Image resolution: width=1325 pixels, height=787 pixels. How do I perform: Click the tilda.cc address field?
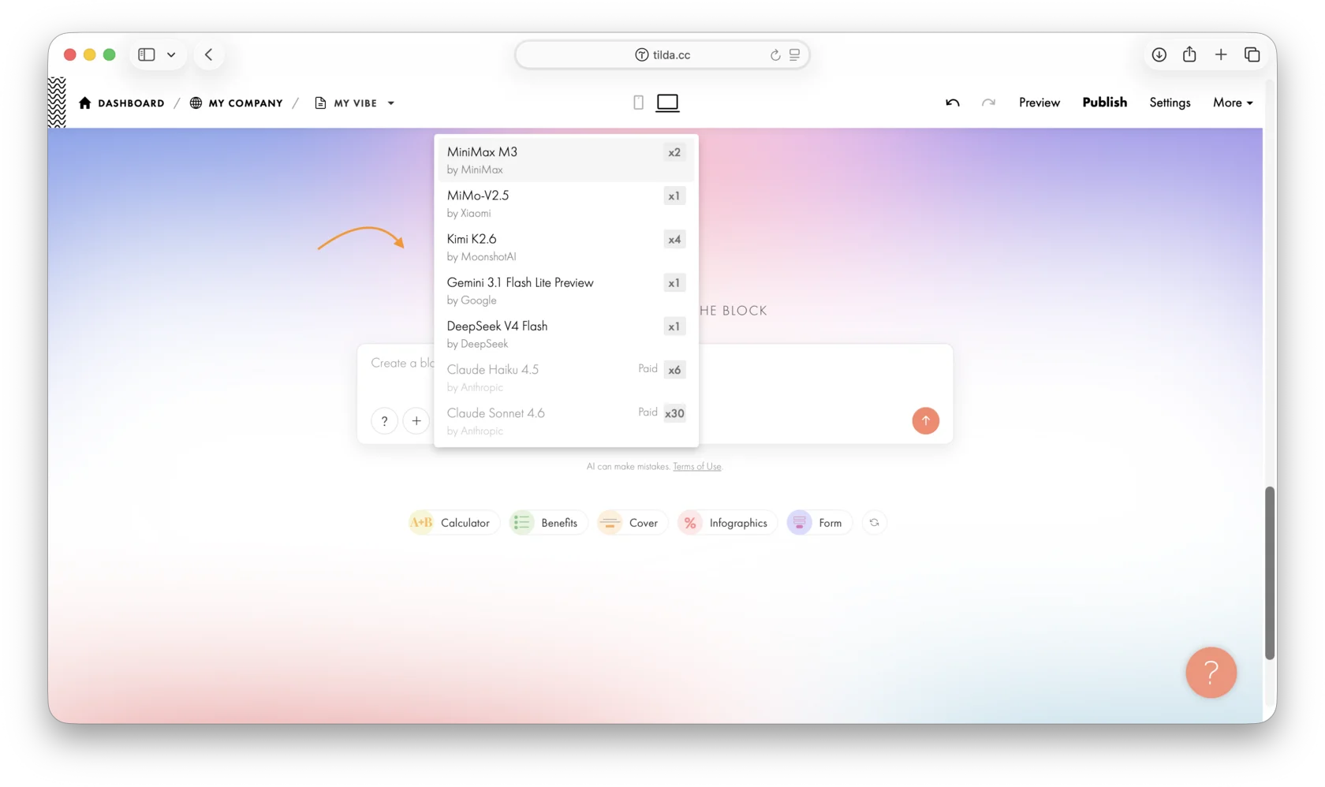(662, 54)
